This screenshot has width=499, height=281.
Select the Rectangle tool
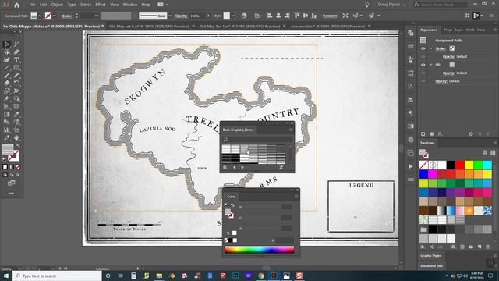(16, 67)
